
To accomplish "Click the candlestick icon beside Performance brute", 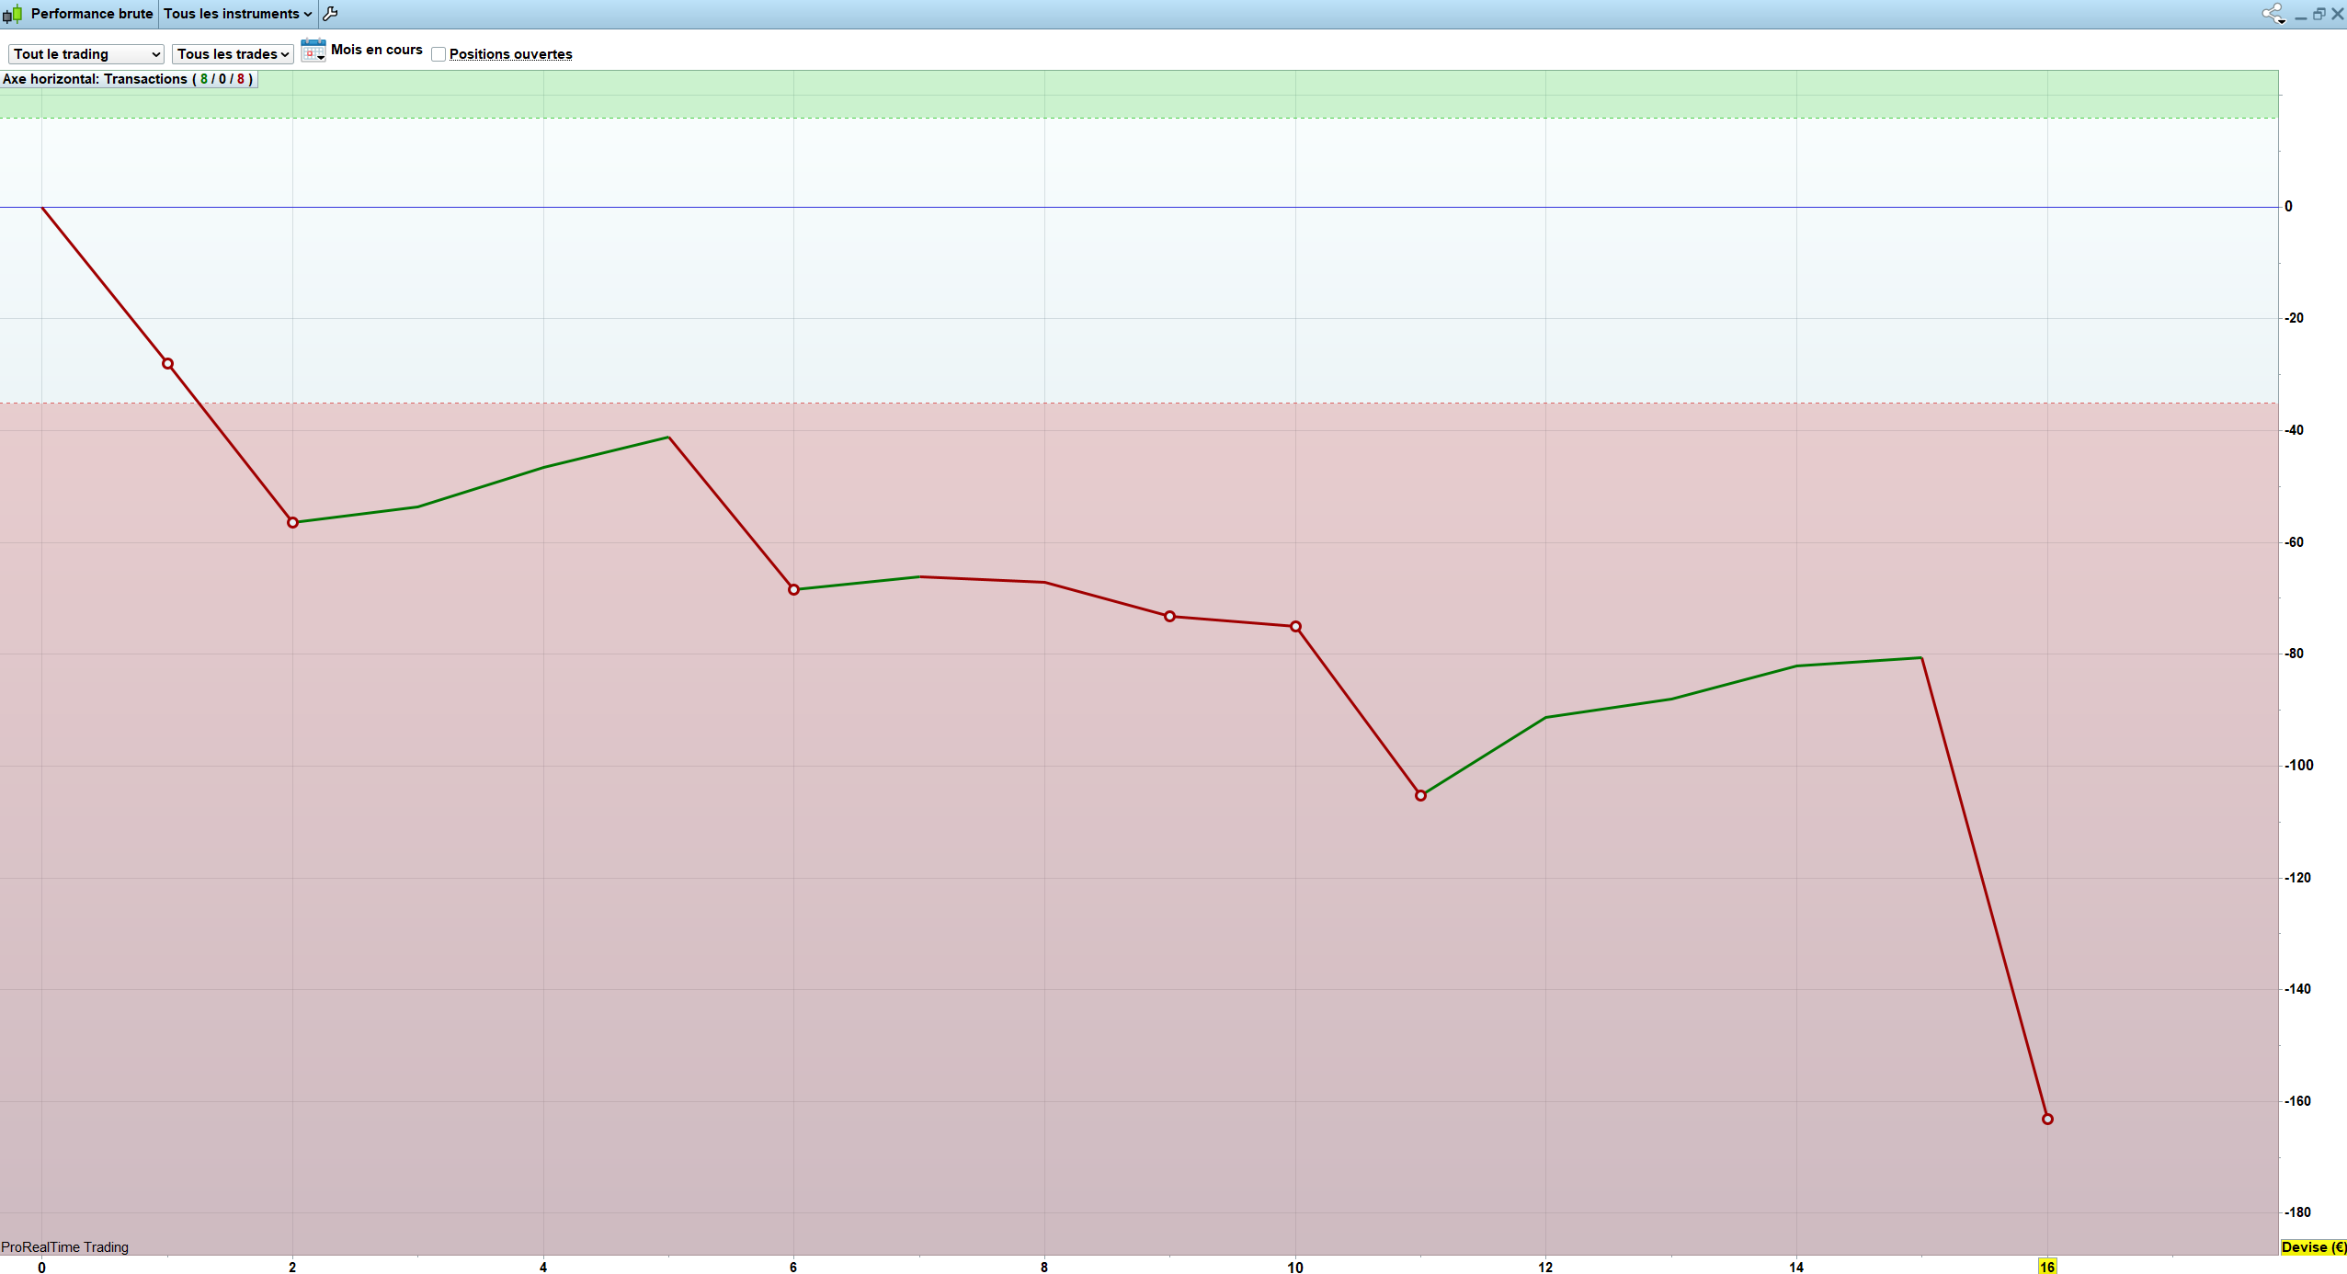I will tap(12, 14).
